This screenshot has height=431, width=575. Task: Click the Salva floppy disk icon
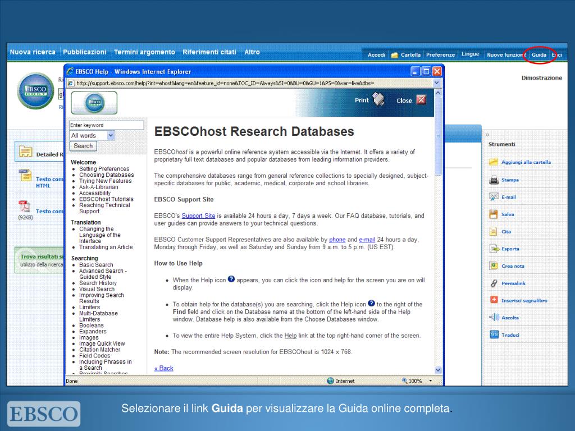pyautogui.click(x=494, y=214)
